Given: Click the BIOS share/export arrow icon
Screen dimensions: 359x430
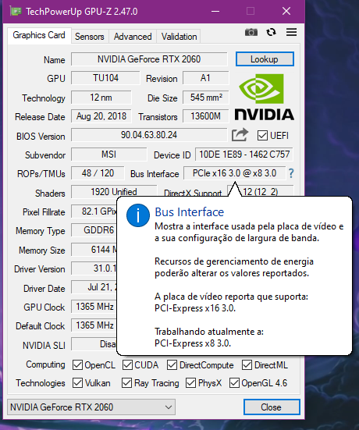Looking at the screenshot, I should click(x=240, y=135).
